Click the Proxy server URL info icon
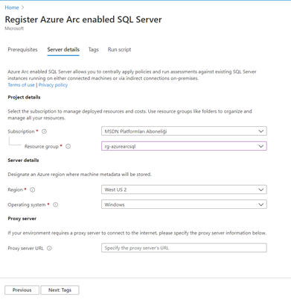The height and width of the screenshot is (300, 291). pos(49,249)
